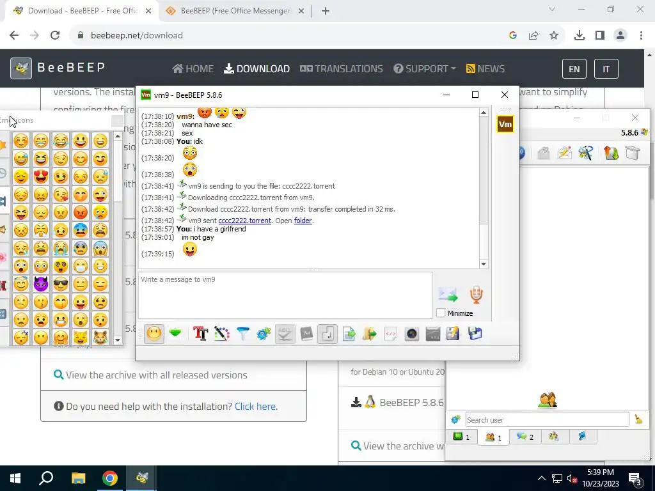Tick the Minimize checkbox
655x491 pixels.
pyautogui.click(x=441, y=313)
